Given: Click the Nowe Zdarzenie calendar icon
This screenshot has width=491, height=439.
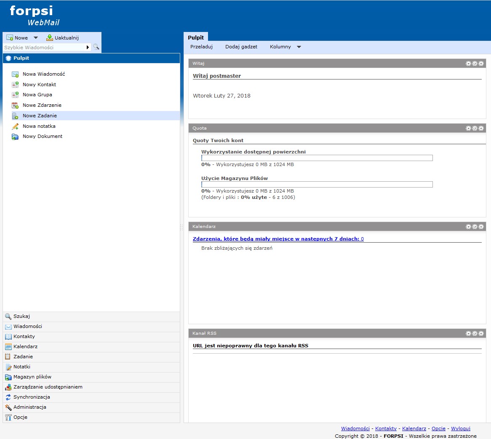Looking at the screenshot, I should 15,106.
